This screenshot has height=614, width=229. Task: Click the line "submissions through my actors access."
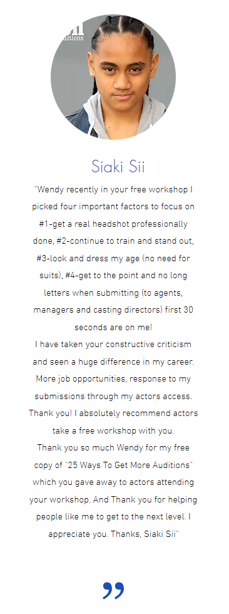click(113, 396)
